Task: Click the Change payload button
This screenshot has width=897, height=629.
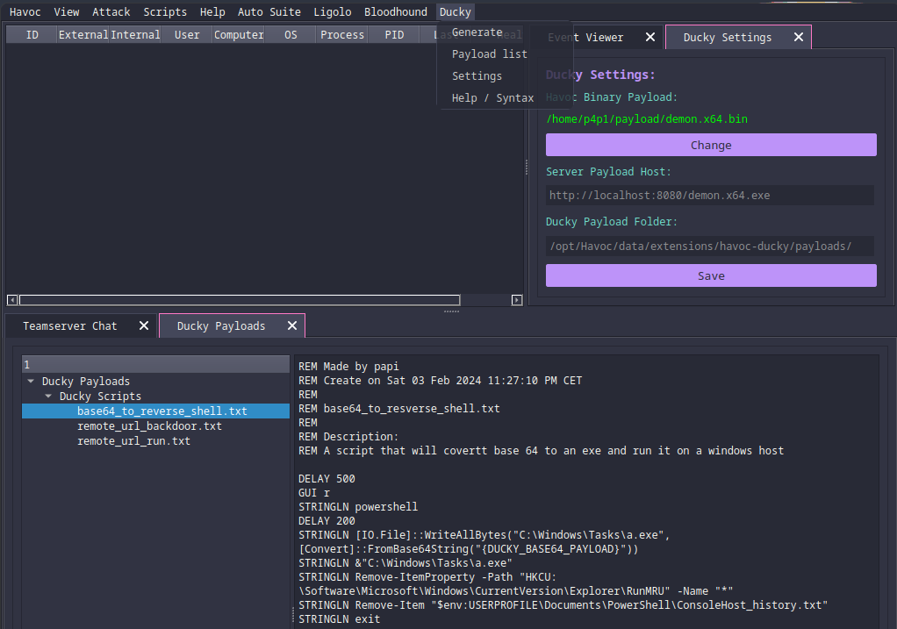Action: 711,146
